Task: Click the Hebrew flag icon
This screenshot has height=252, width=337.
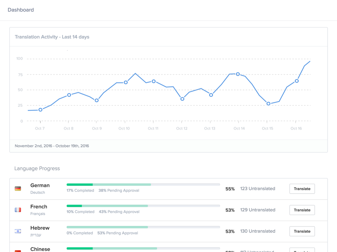Action: [18, 231]
